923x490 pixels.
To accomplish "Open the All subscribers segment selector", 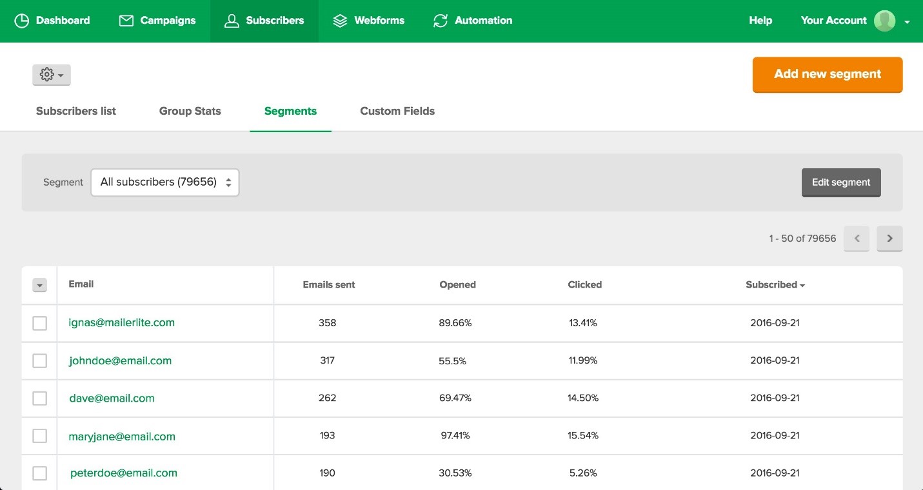I will pyautogui.click(x=165, y=182).
